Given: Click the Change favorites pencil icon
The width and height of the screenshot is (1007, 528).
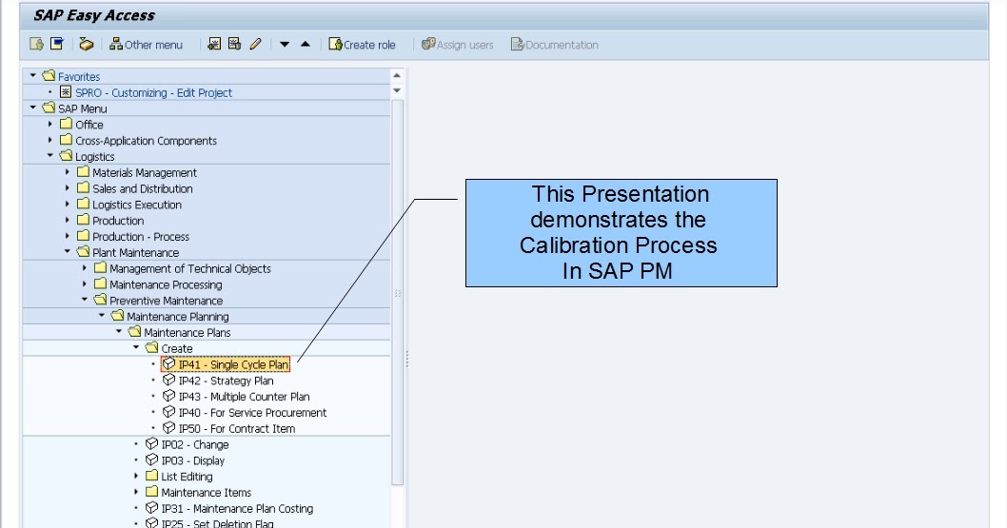Looking at the screenshot, I should (x=255, y=45).
